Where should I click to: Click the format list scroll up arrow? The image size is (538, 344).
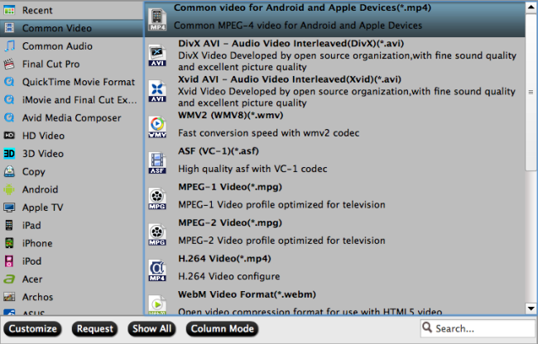(x=531, y=8)
